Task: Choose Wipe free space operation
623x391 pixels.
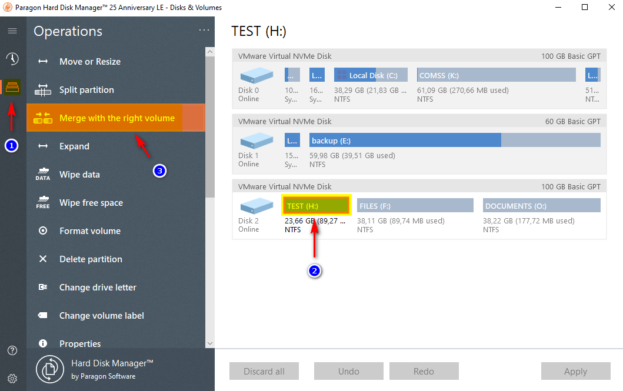Action: tap(116, 202)
